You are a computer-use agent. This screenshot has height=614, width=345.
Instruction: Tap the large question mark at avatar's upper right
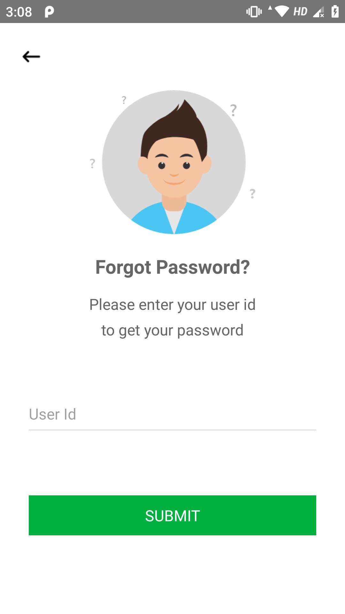coord(234,110)
